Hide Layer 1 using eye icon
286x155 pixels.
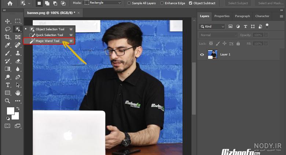tap(202, 54)
